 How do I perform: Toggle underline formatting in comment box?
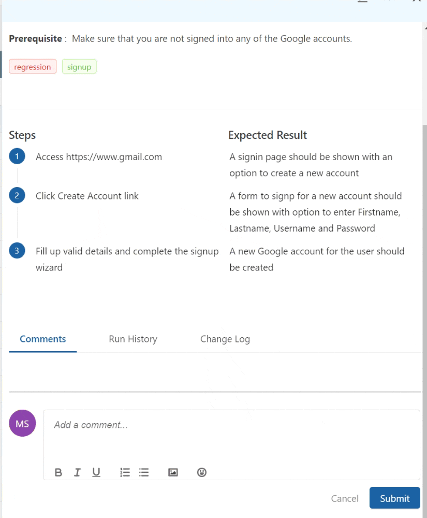pyautogui.click(x=96, y=472)
